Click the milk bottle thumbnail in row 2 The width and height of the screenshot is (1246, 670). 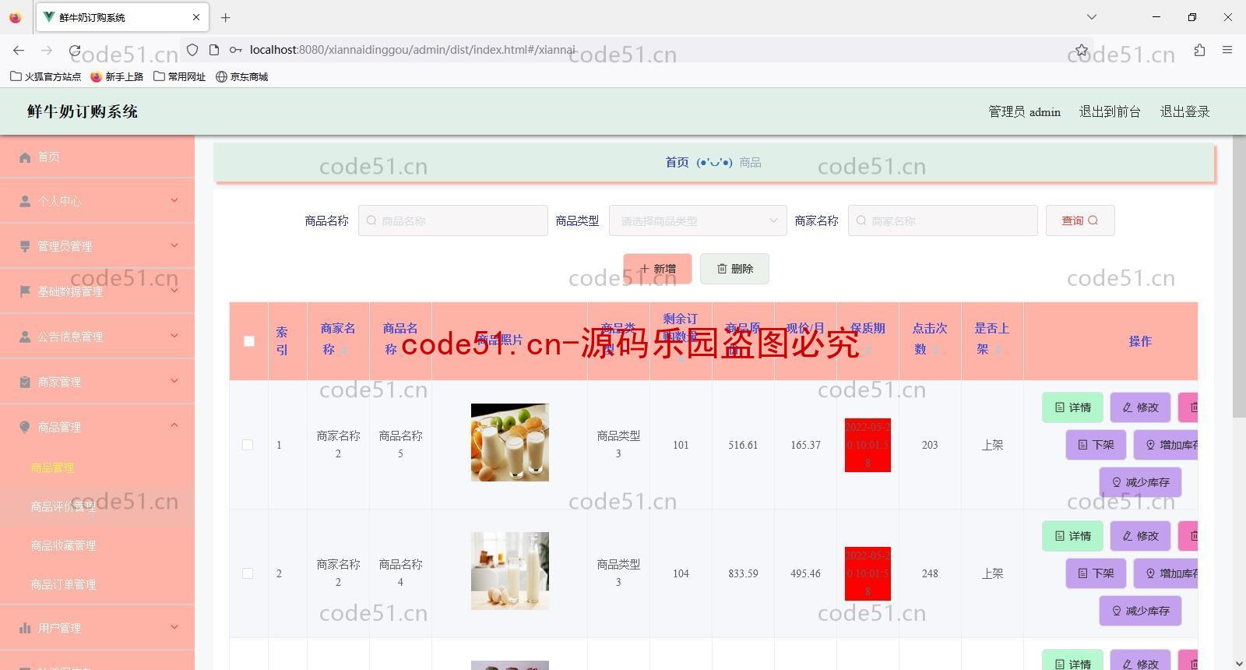pyautogui.click(x=510, y=571)
